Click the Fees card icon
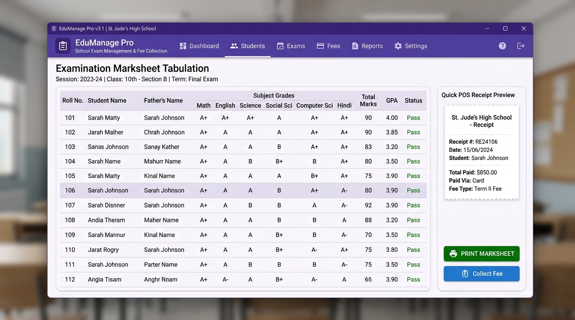575x320 pixels. (321, 46)
